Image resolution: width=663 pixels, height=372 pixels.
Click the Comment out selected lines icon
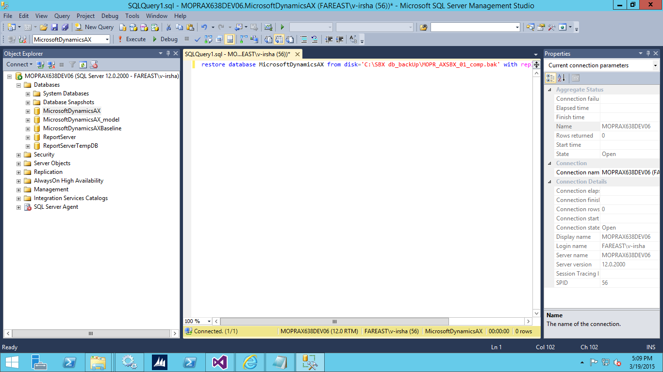(x=304, y=39)
